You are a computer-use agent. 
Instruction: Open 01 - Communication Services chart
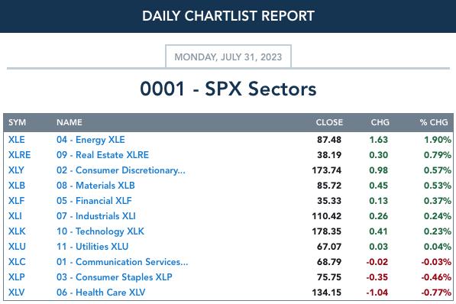point(122,262)
